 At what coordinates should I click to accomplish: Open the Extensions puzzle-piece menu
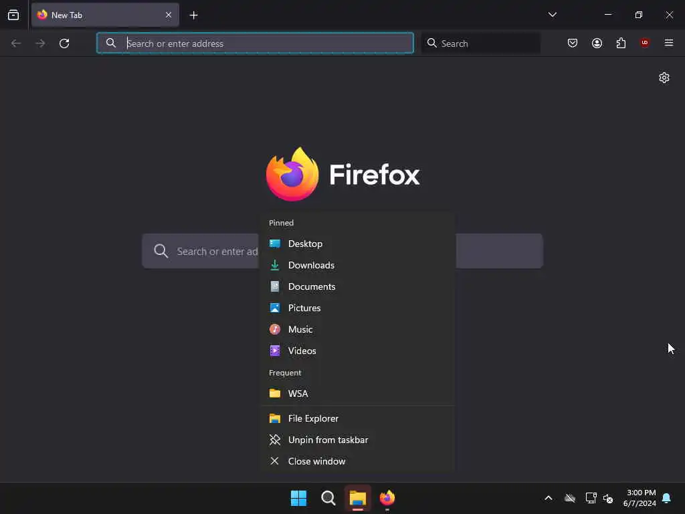(x=621, y=43)
